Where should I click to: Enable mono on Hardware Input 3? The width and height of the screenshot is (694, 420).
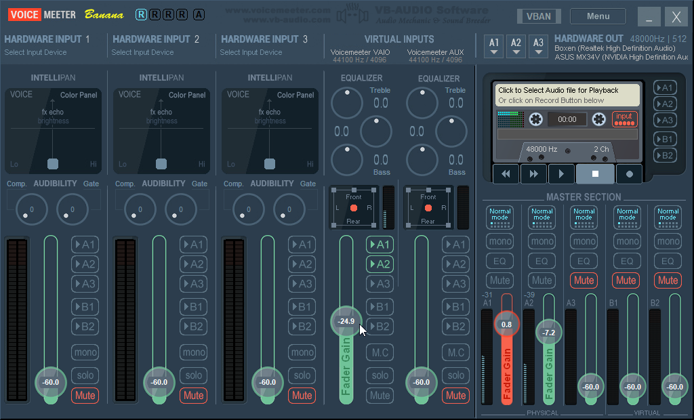(x=302, y=352)
